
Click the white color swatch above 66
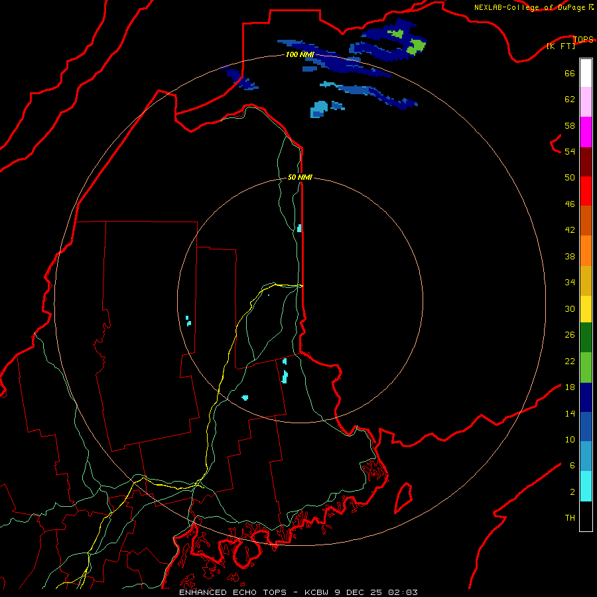[x=586, y=73]
